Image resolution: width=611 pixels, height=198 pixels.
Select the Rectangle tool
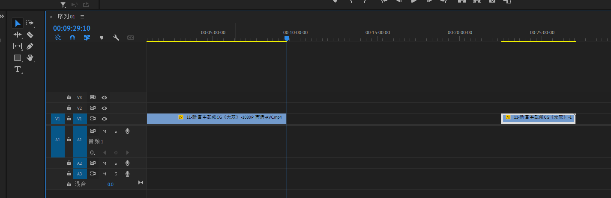[x=18, y=58]
